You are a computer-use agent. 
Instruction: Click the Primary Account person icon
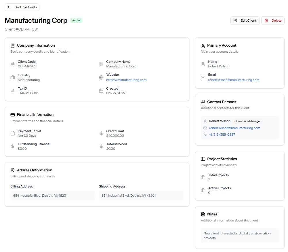(x=203, y=45)
